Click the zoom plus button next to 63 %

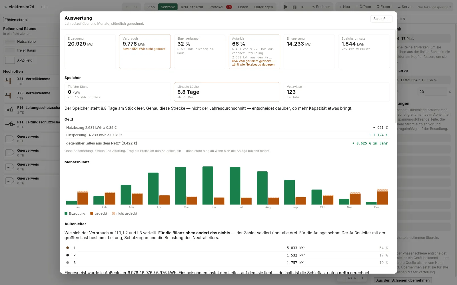362,278
